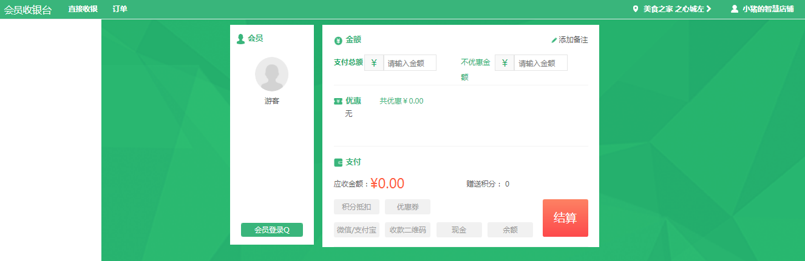Image resolution: width=805 pixels, height=261 pixels.
Task: Select 微信/支付宝 payment method
Action: (x=356, y=230)
